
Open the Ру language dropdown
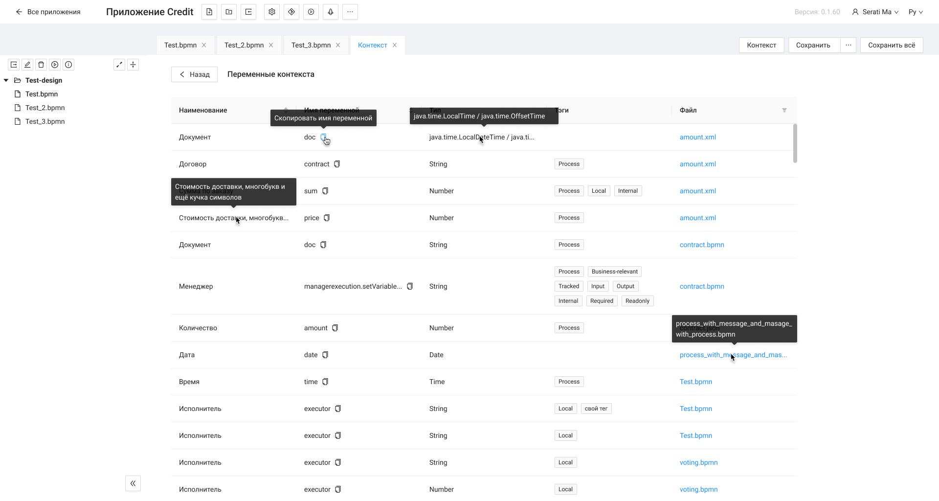pyautogui.click(x=916, y=12)
